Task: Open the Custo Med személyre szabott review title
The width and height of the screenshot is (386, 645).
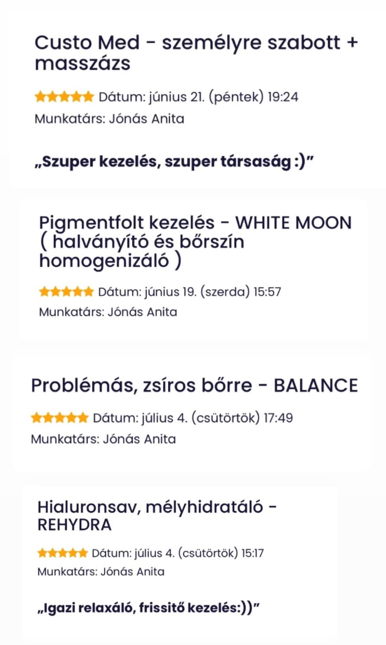Action: [x=196, y=53]
